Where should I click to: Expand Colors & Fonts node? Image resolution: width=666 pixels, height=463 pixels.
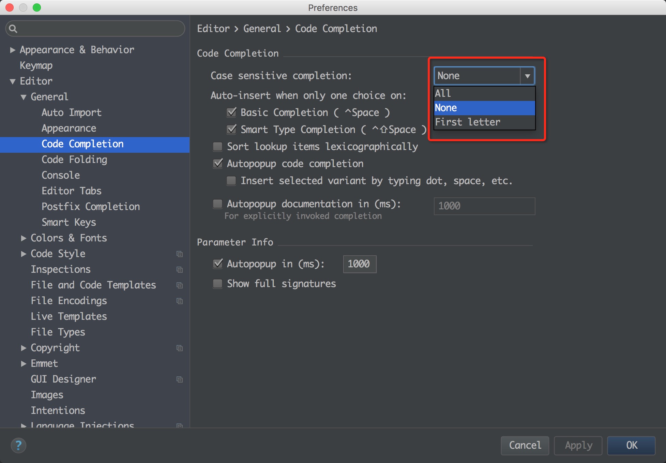(24, 238)
